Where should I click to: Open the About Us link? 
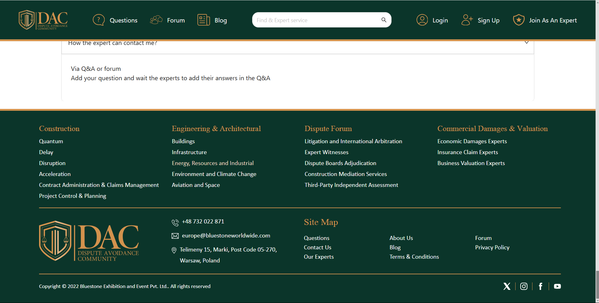click(x=401, y=238)
